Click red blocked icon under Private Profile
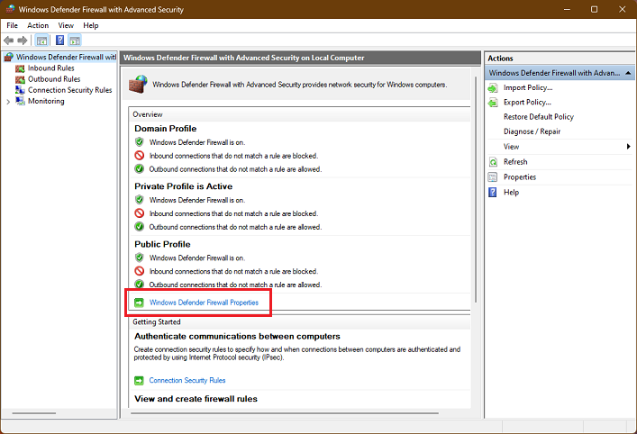 140,213
